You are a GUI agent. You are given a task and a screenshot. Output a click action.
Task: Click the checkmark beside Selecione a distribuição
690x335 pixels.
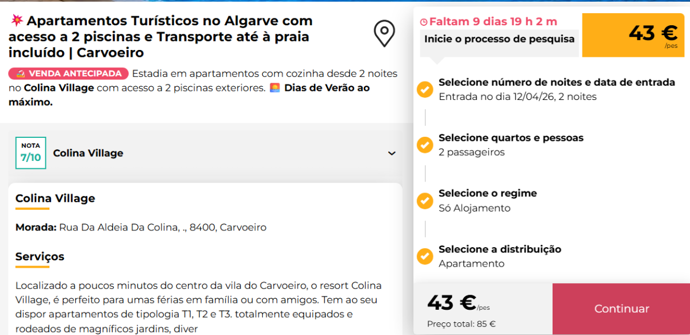(425, 256)
